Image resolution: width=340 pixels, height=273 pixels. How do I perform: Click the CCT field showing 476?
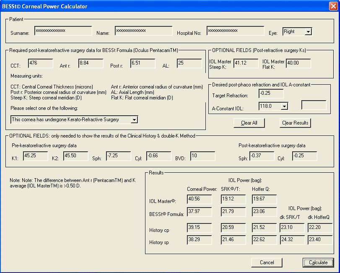tap(41, 63)
